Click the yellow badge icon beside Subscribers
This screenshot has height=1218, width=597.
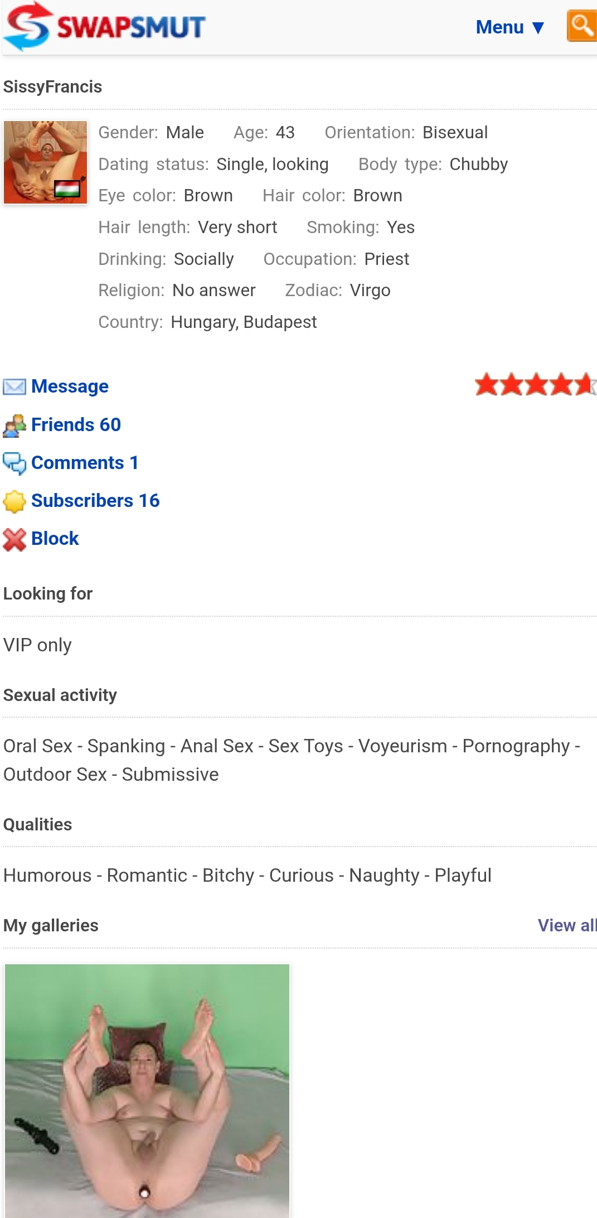pyautogui.click(x=14, y=501)
